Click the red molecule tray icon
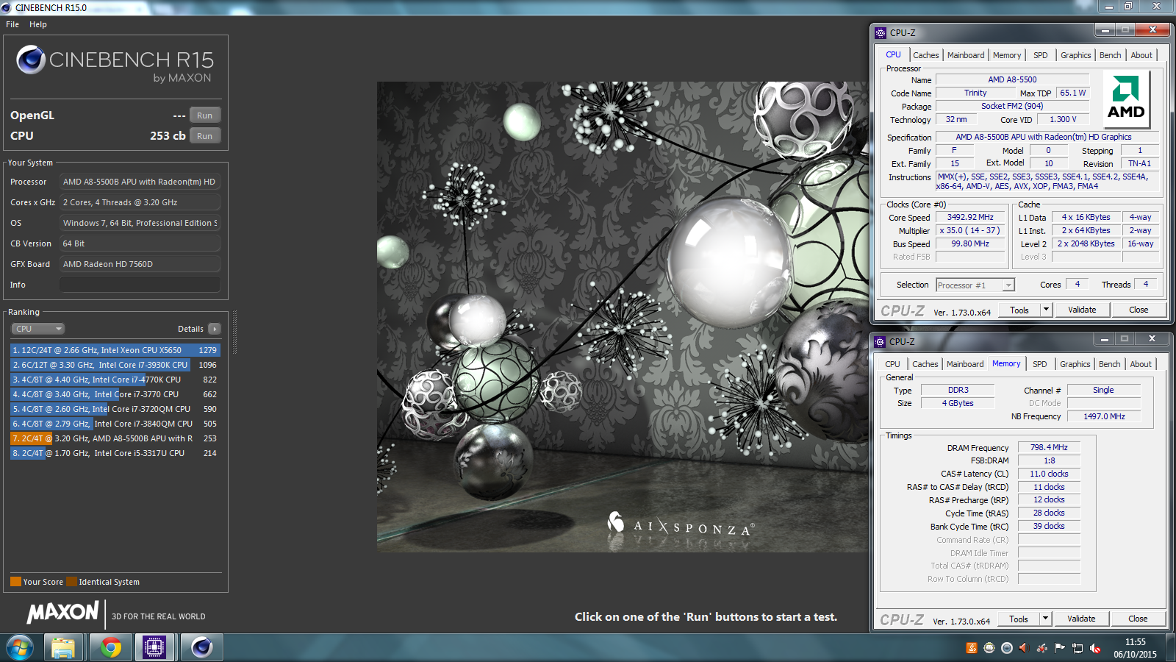Viewport: 1176px width, 662px height. [x=1042, y=648]
